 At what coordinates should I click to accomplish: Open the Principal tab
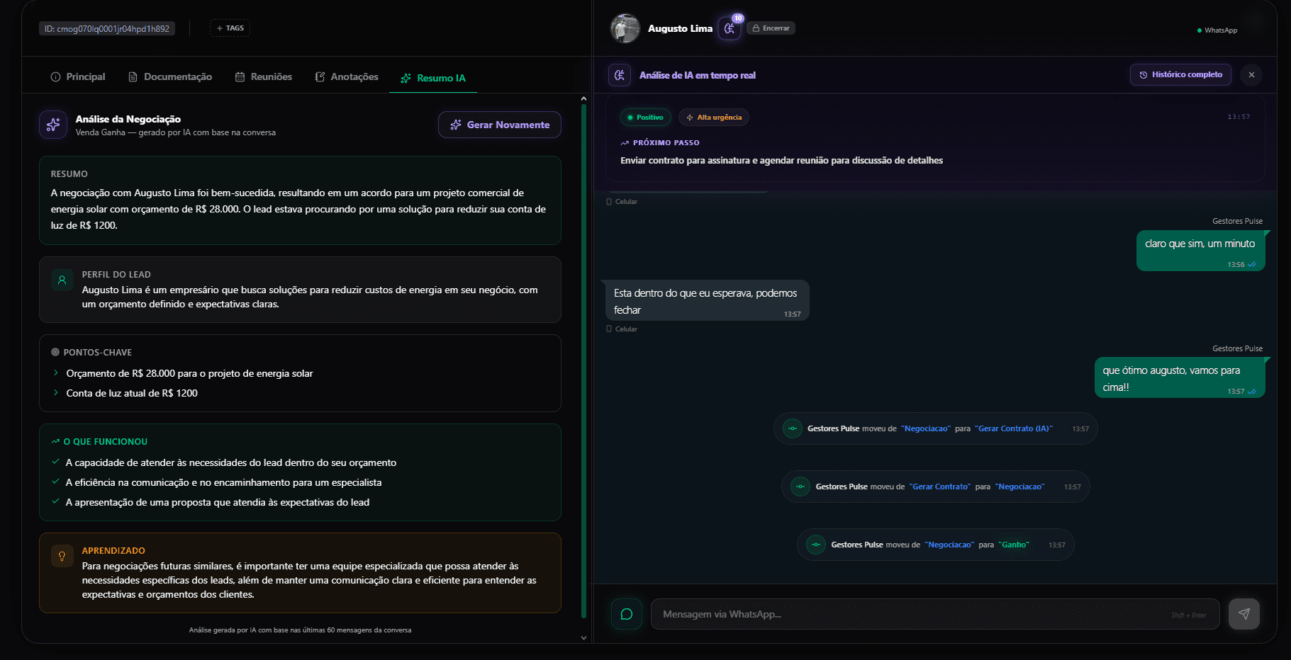click(x=78, y=76)
